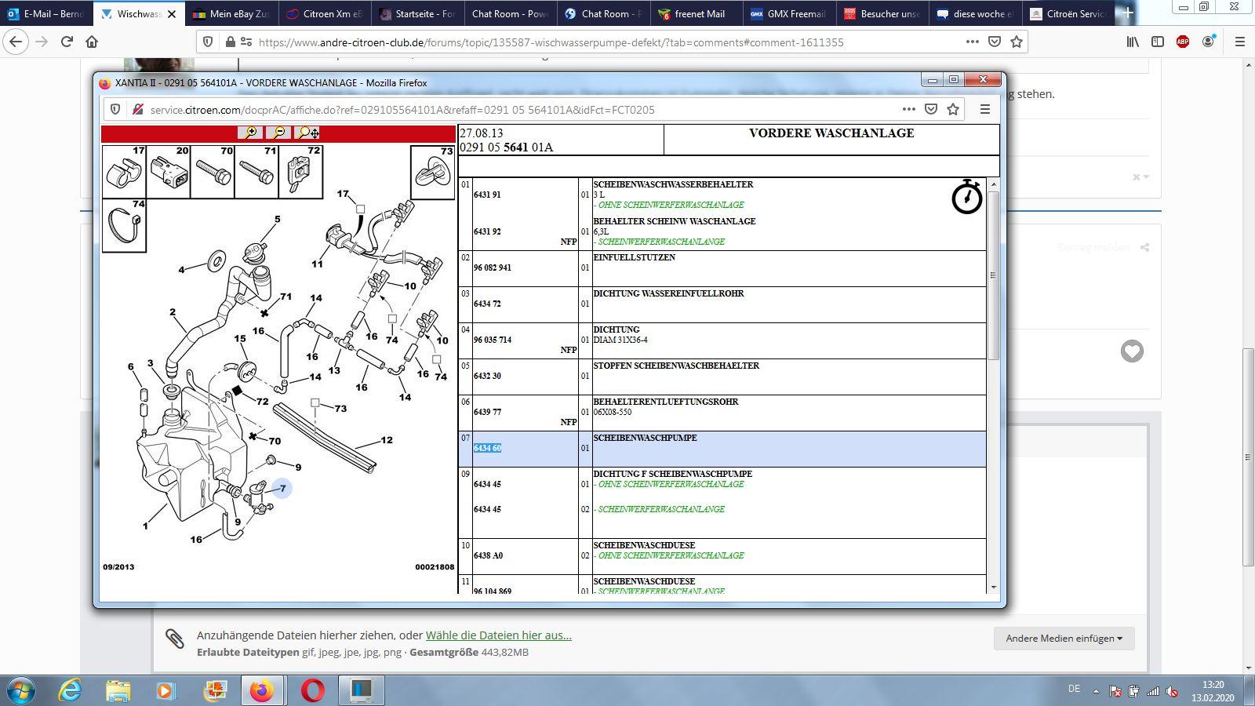
Task: Switch to diese woche tab
Action: [x=974, y=14]
